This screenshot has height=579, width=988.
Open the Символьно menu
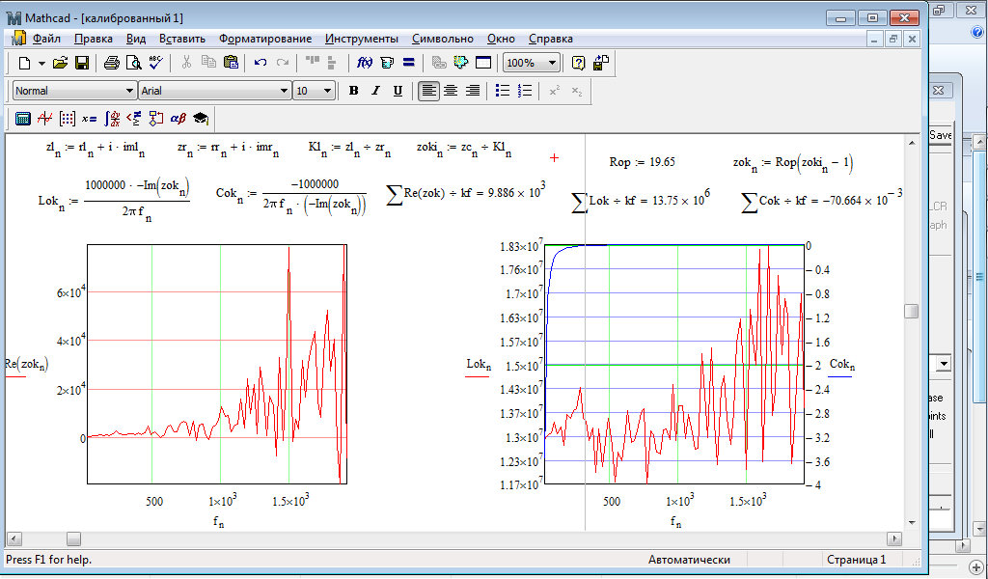click(x=442, y=39)
